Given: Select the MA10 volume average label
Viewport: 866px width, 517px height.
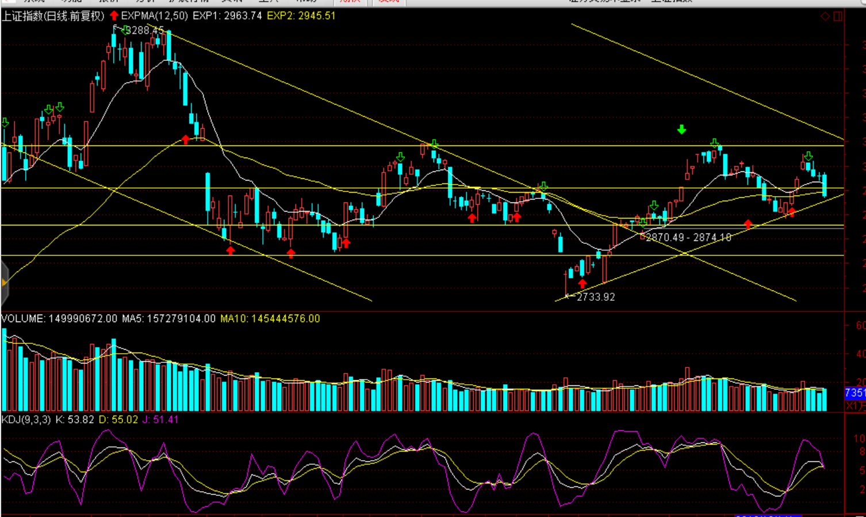Looking at the screenshot, I should [x=270, y=319].
